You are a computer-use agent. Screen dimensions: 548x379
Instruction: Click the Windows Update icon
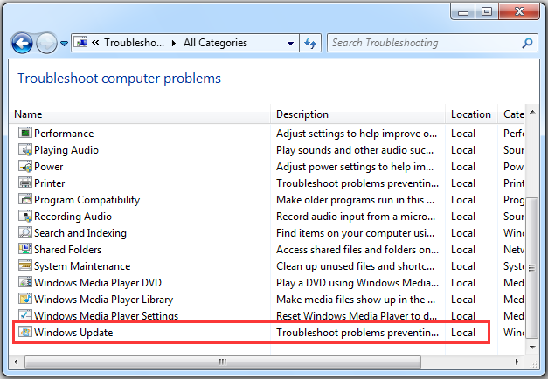point(25,332)
